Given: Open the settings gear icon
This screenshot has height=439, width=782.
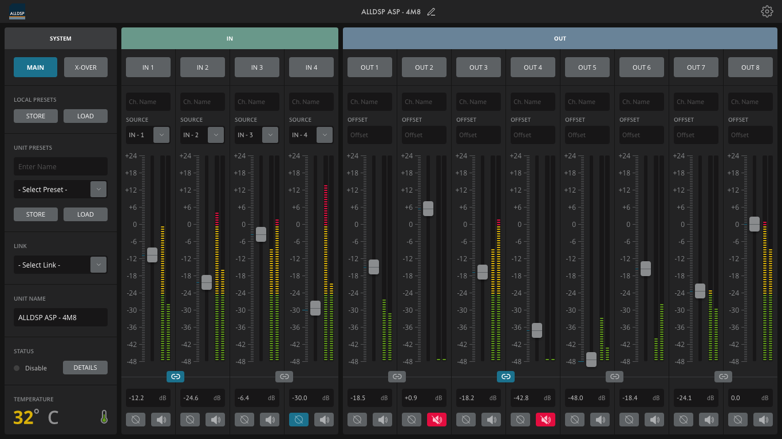Looking at the screenshot, I should click(767, 11).
